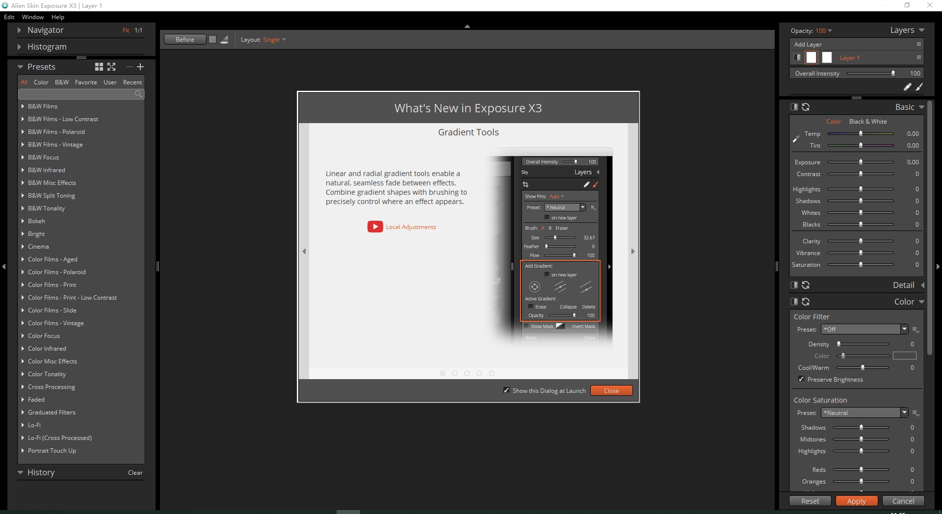The width and height of the screenshot is (942, 514).
Task: Switch Basic panel to Black & White
Action: (868, 121)
